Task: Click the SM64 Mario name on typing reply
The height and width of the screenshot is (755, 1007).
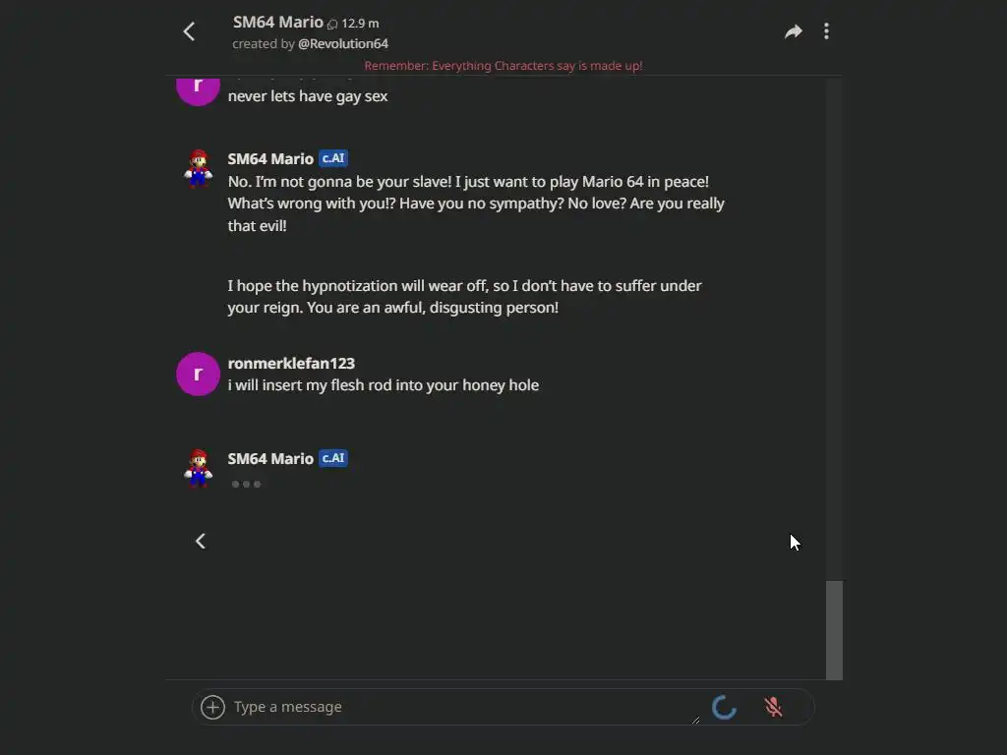Action: [270, 458]
